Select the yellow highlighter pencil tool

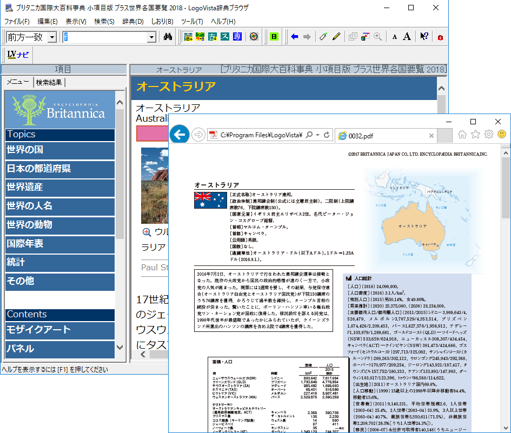(x=336, y=37)
